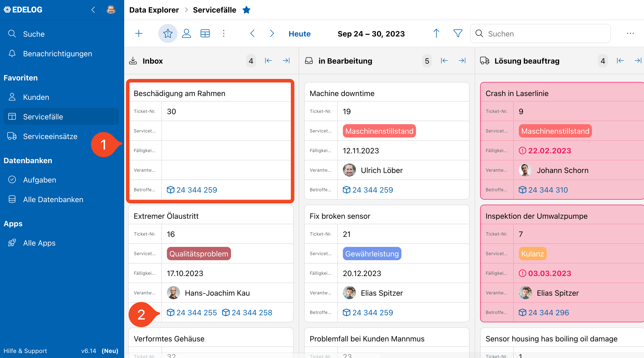The image size is (644, 358).
Task: Open the filter funnel icon
Action: (x=458, y=33)
